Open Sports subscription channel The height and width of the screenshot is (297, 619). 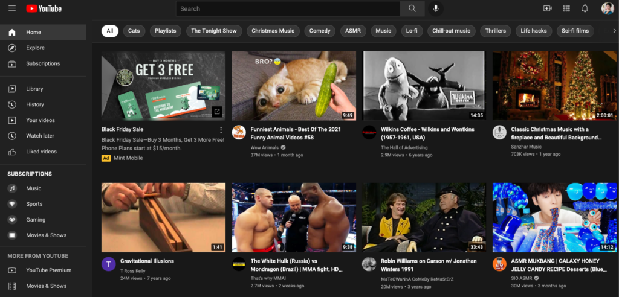pyautogui.click(x=43, y=204)
